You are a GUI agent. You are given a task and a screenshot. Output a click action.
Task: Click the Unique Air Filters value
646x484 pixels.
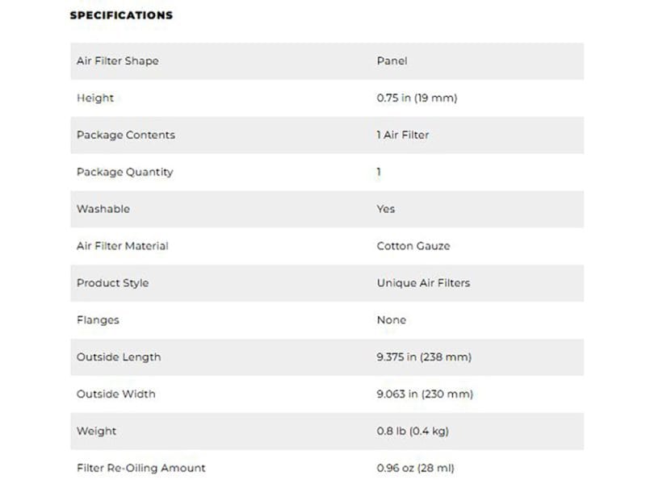(423, 283)
